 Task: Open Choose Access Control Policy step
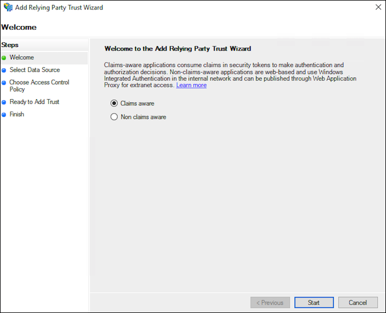(39, 85)
